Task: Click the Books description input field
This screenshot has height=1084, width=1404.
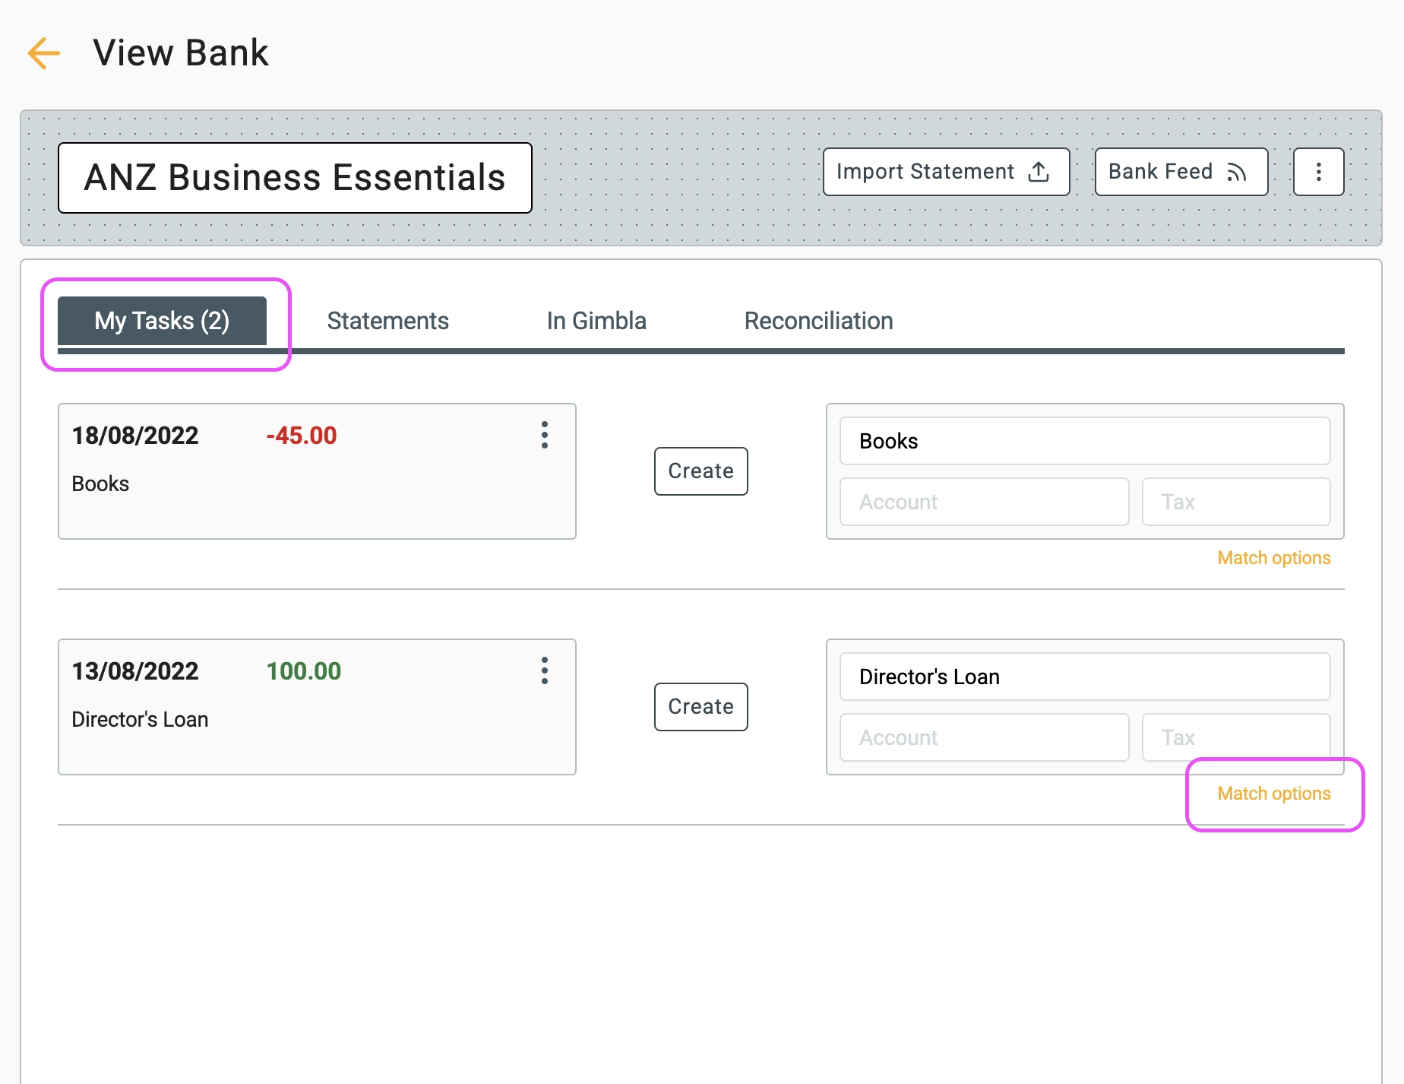Action: pos(1084,441)
